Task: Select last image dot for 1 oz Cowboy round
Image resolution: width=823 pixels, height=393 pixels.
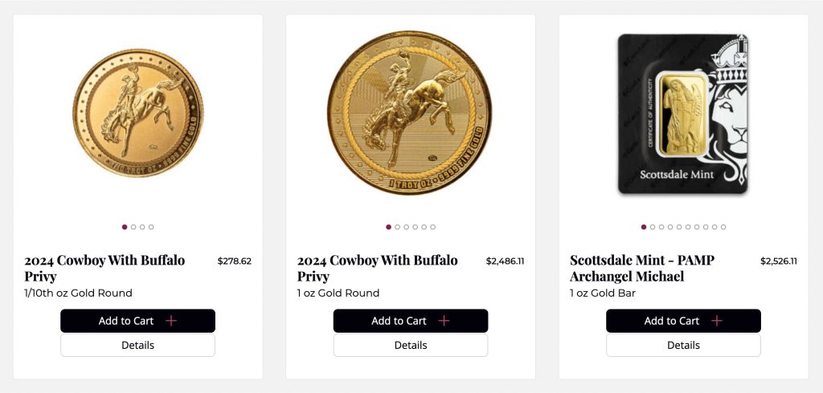Action: click(x=433, y=227)
